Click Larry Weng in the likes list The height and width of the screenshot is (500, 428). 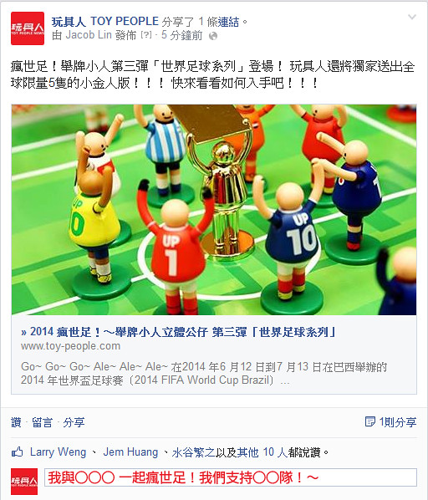click(x=58, y=452)
